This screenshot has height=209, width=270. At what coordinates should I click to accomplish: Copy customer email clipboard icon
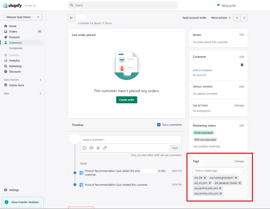point(242,65)
